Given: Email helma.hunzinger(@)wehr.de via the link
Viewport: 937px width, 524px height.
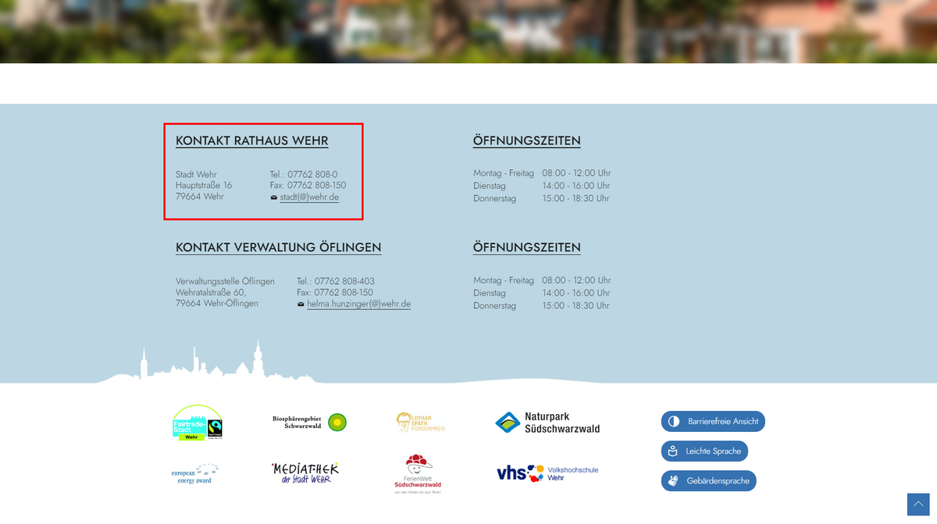Looking at the screenshot, I should point(358,304).
